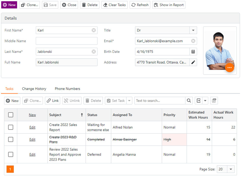The height and width of the screenshot is (176, 241).
Task: Click the Angelia Hanna cell
Action: coord(136,154)
